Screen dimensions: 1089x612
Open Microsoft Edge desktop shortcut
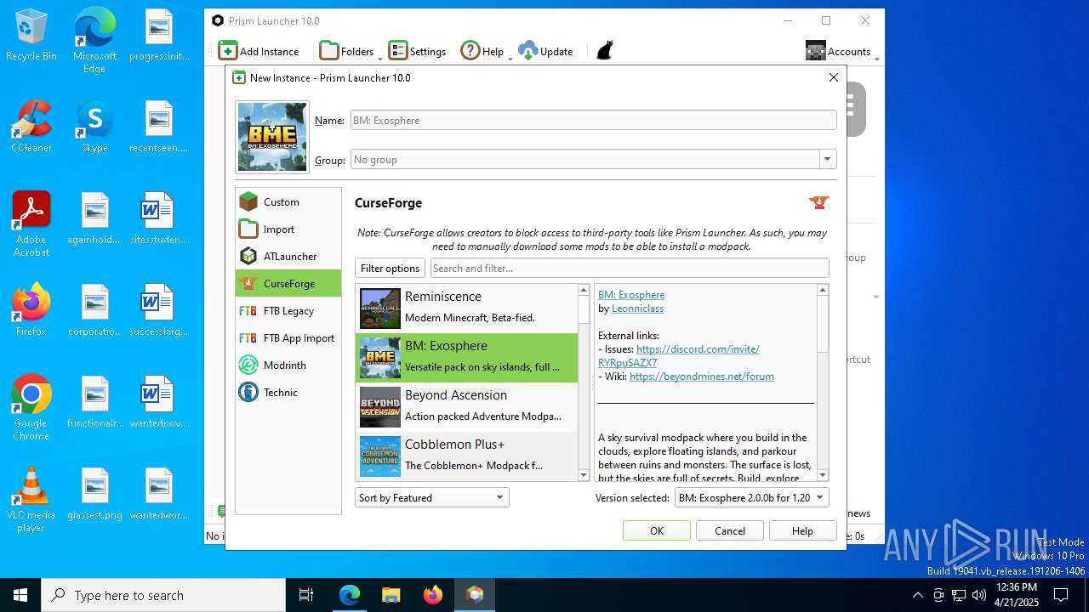[94, 41]
